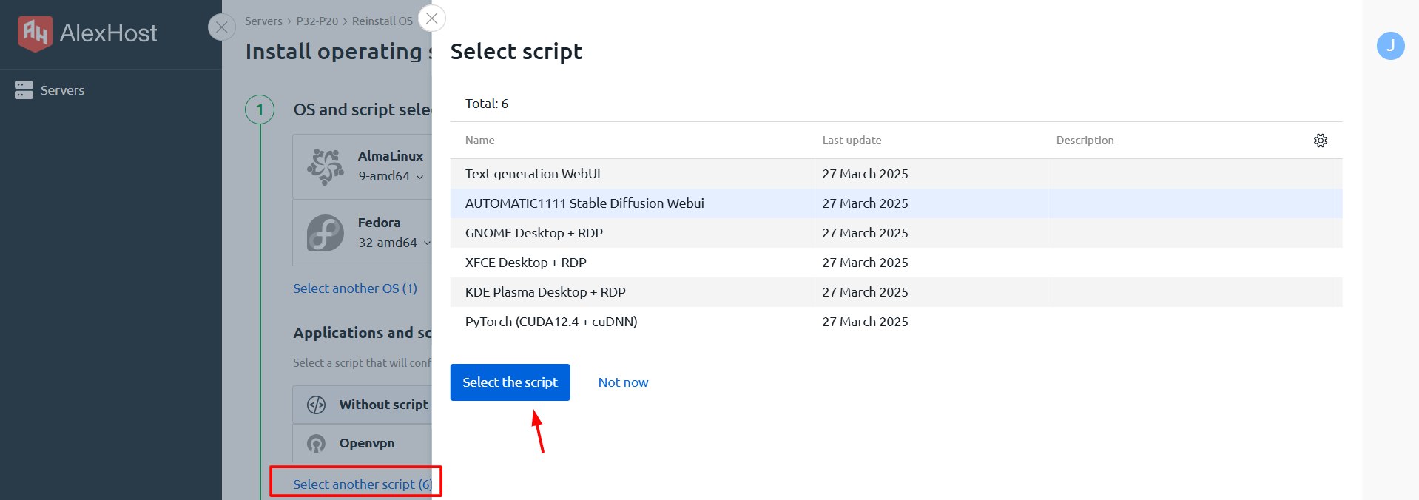Click the AlmaLinux OS name
Viewport: 1419px width, 500px height.
pos(391,156)
